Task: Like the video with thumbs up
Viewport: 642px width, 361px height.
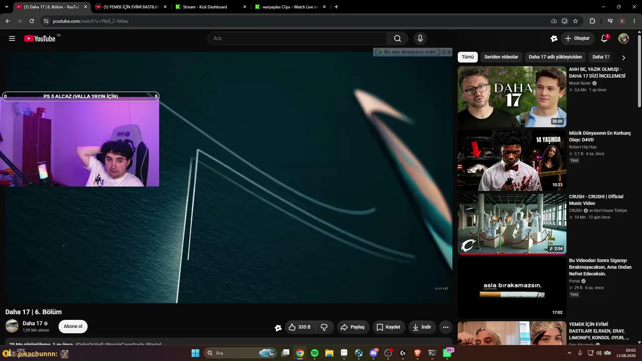Action: tap(300, 327)
